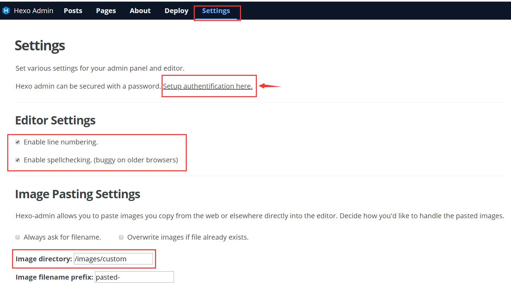Enable the Overwrite images checkbox
Screen dimensions: 511x292
121,237
